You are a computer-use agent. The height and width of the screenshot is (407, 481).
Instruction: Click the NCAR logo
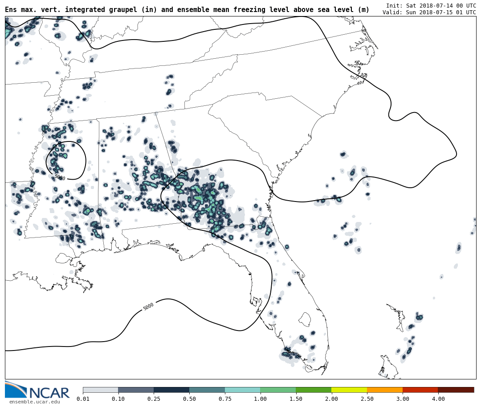[x=37, y=390]
